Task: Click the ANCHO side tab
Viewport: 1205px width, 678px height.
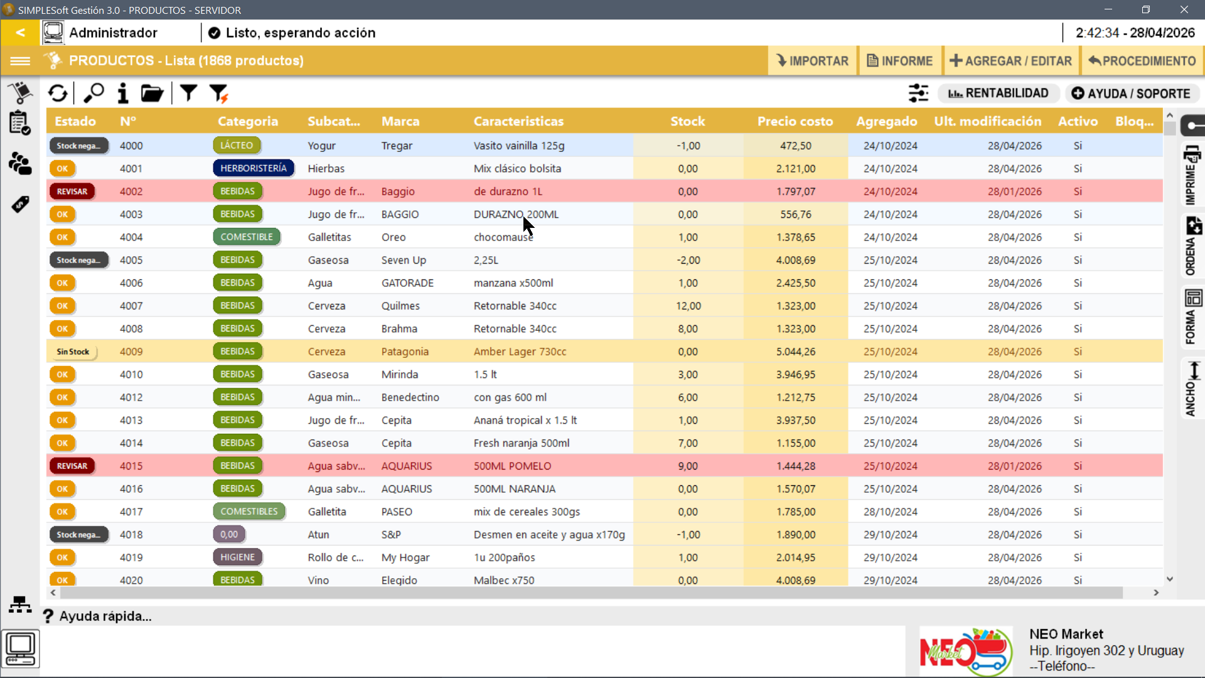Action: [x=1192, y=389]
